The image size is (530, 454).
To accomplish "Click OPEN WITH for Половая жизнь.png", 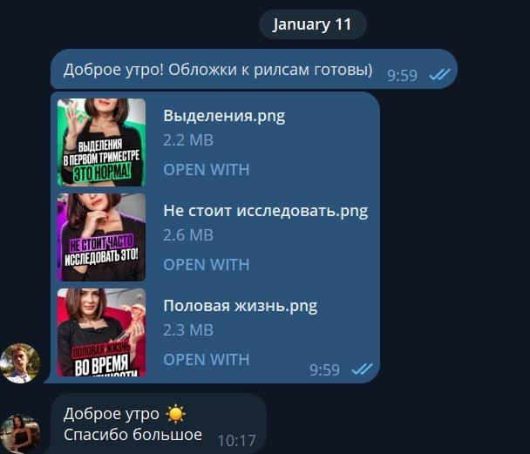I will pos(207,359).
